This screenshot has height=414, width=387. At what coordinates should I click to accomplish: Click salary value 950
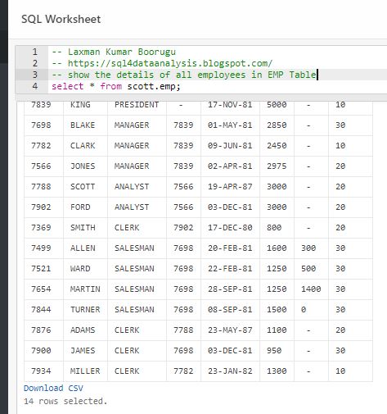[274, 351]
